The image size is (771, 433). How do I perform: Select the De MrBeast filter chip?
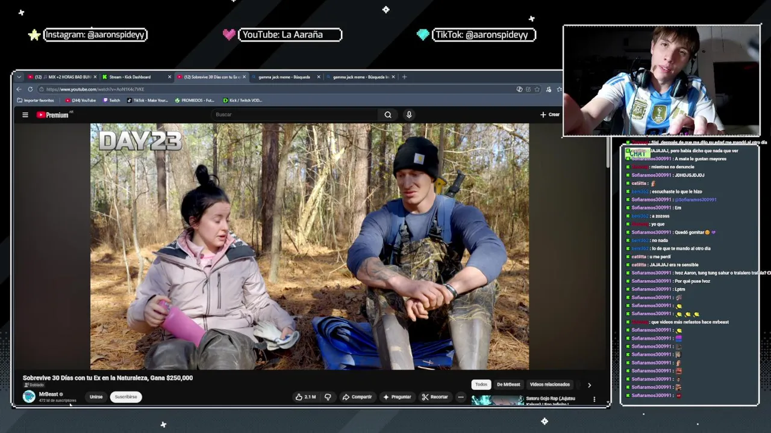pos(508,384)
